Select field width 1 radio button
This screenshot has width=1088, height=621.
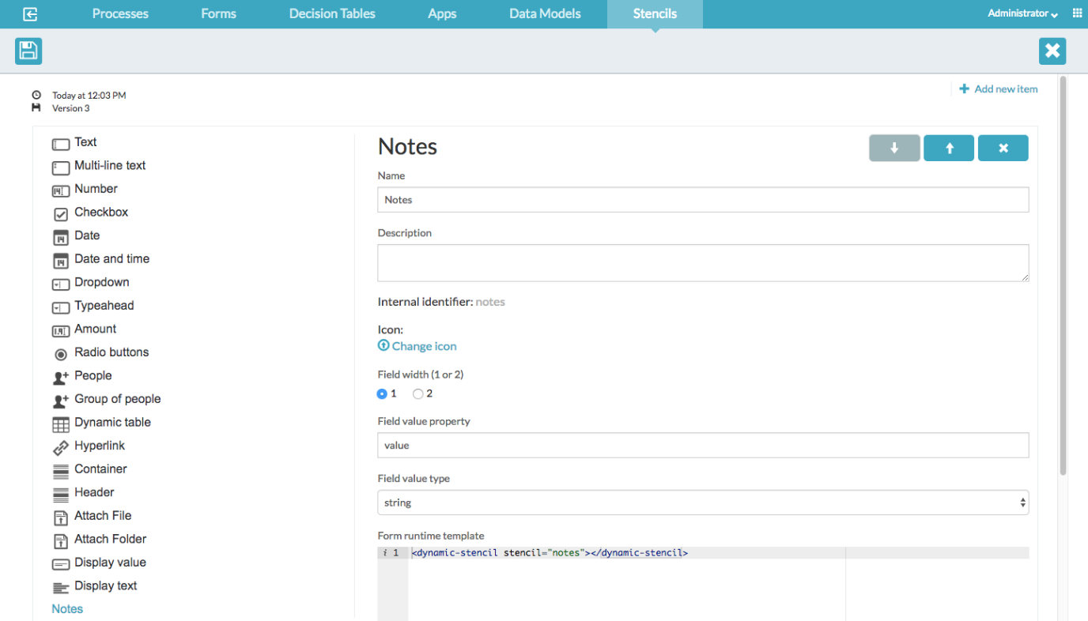click(x=382, y=393)
